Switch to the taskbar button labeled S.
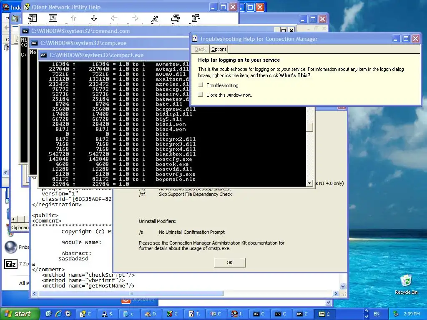 click(108, 314)
